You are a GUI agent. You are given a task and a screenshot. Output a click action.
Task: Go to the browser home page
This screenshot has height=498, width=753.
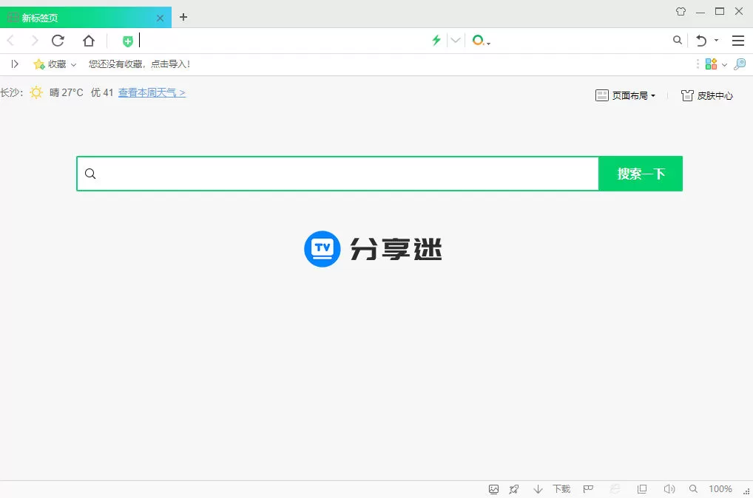click(89, 41)
